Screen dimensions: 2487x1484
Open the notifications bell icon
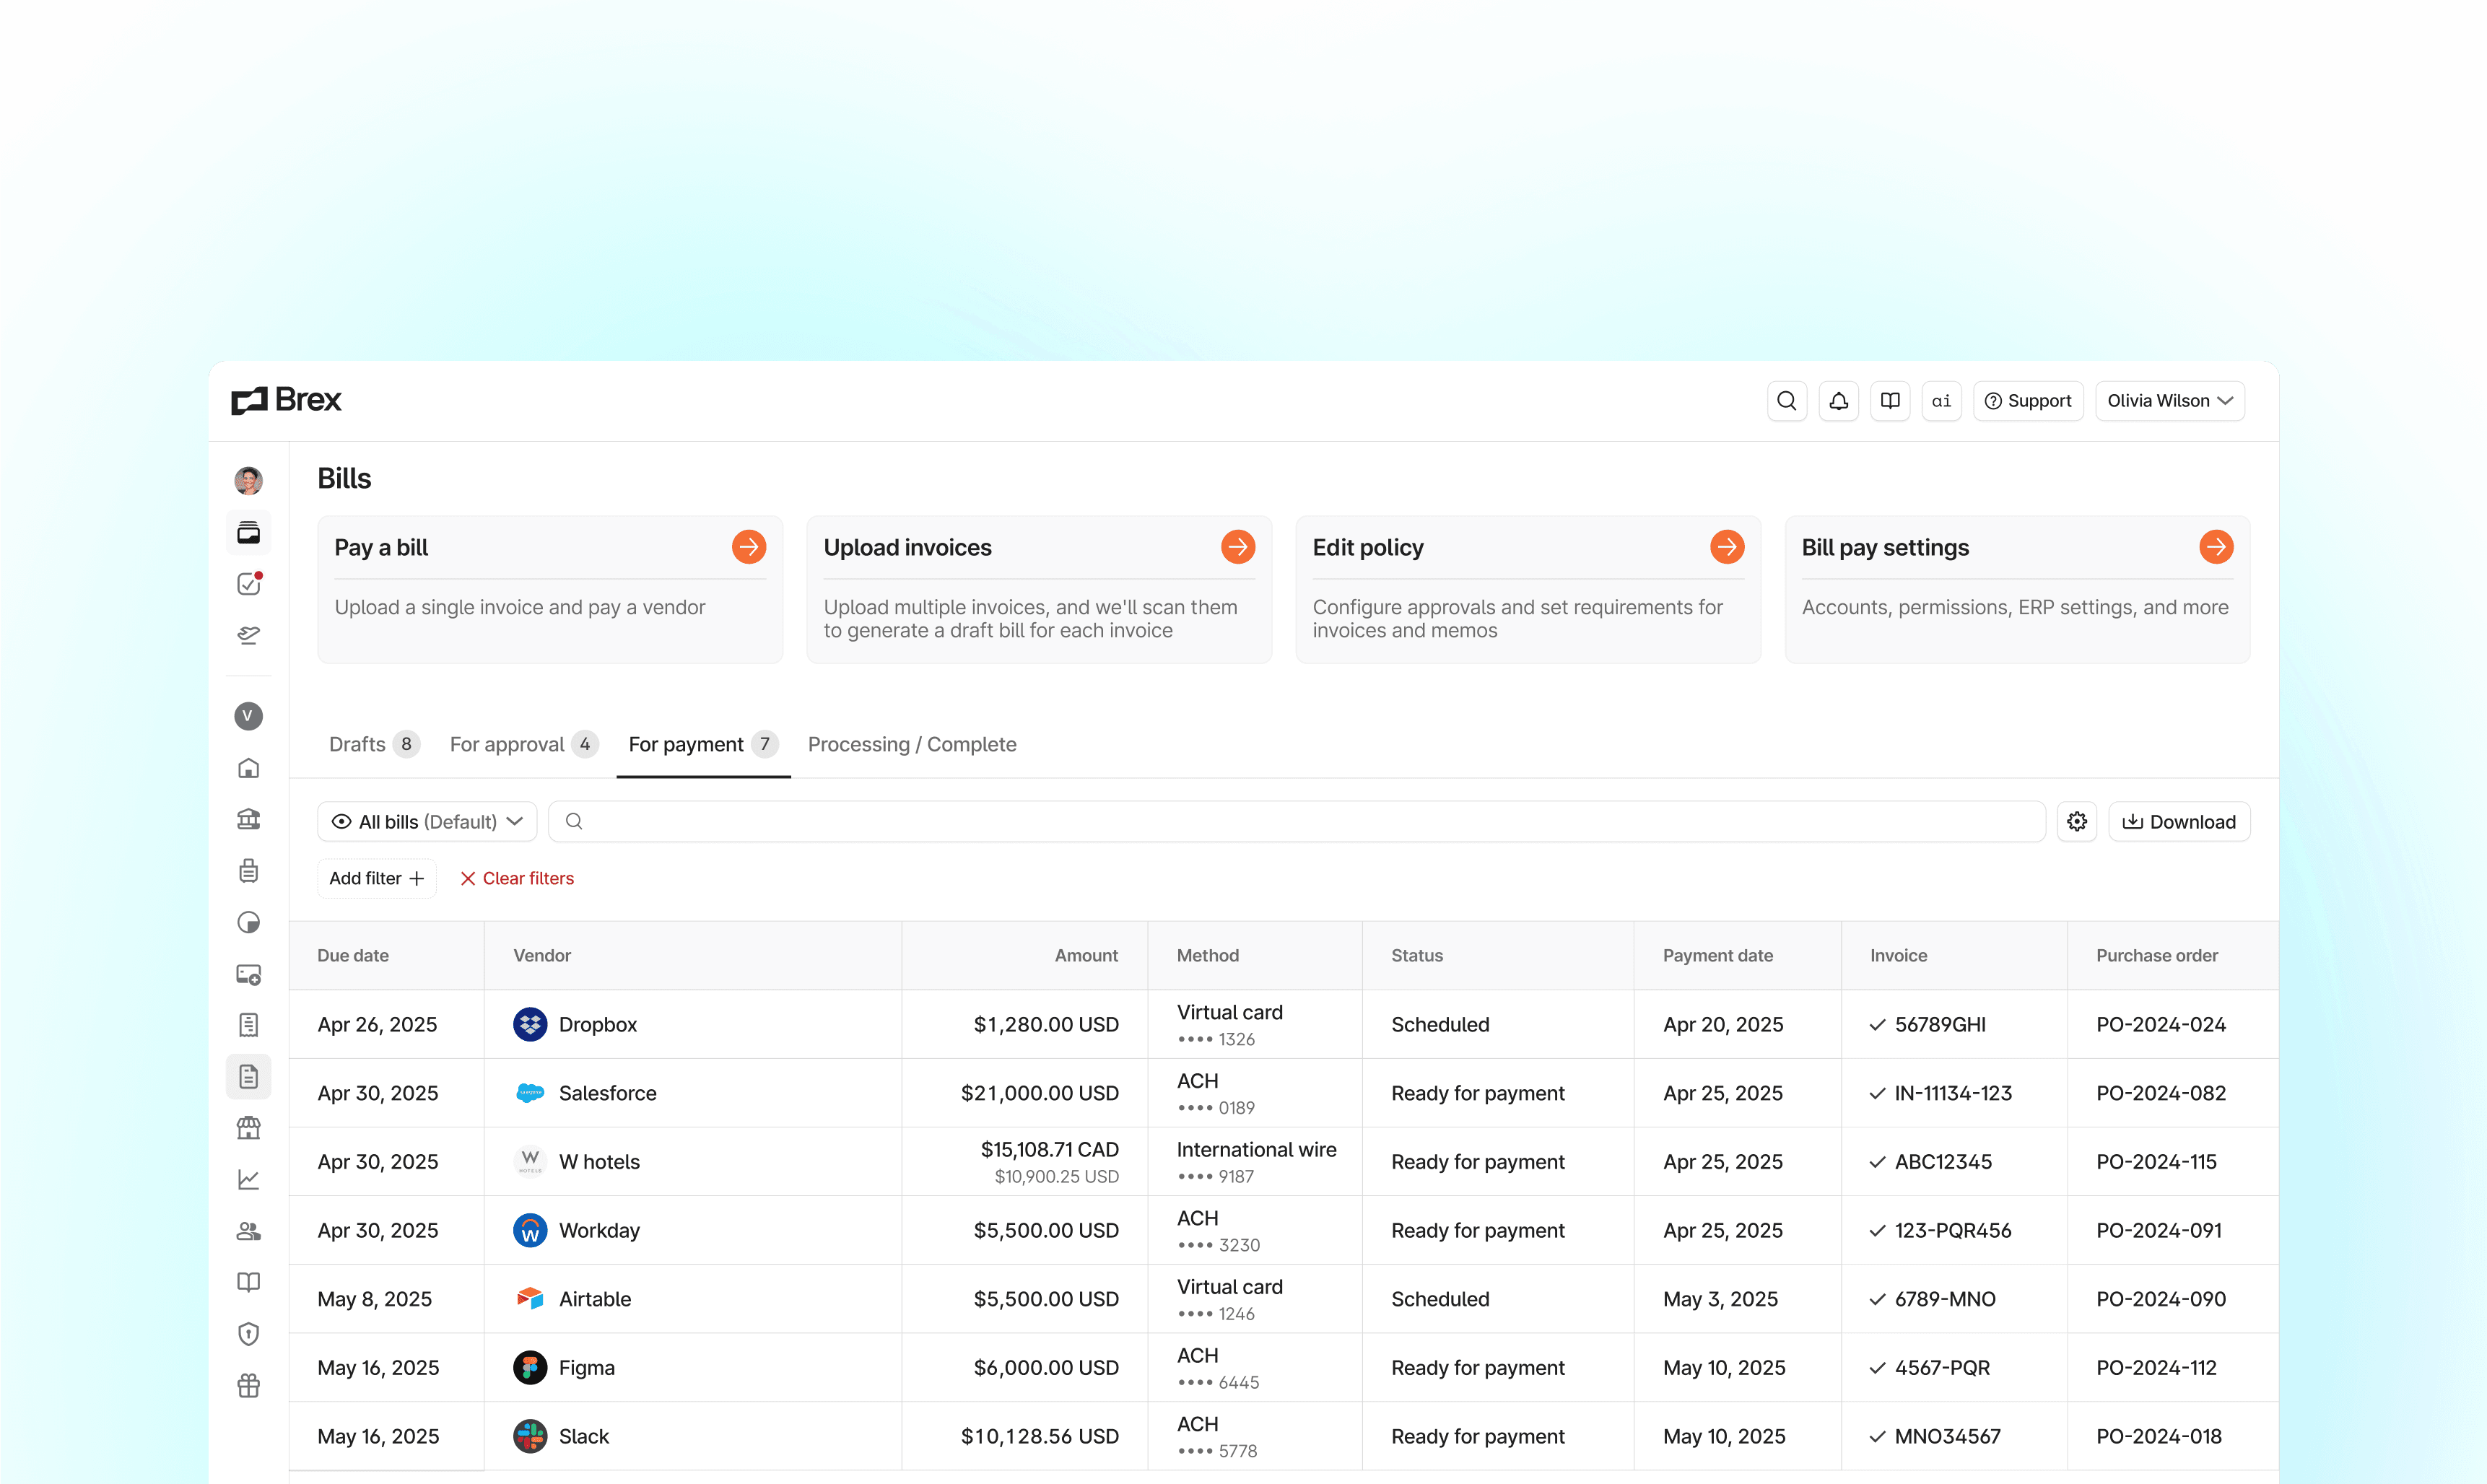coord(1838,400)
